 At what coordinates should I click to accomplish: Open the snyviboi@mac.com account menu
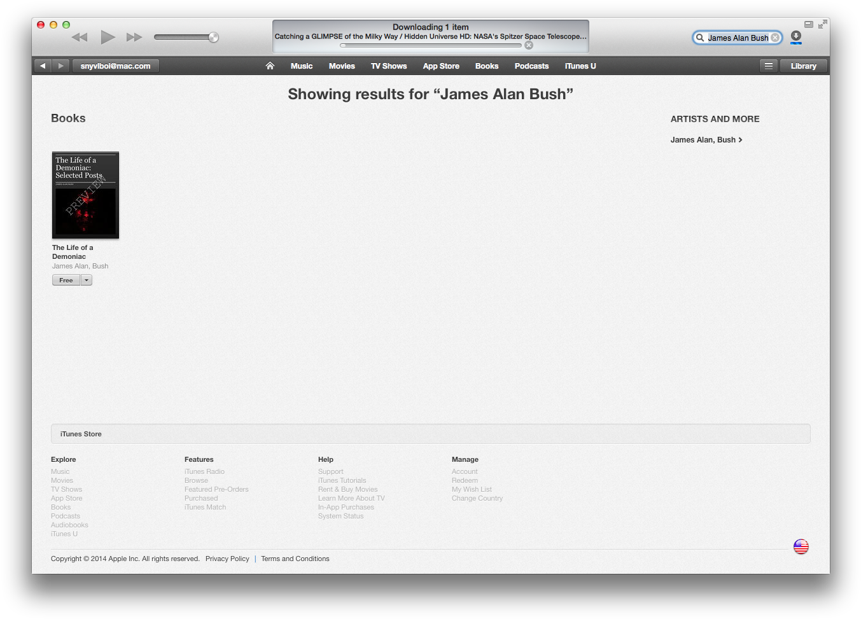[116, 66]
